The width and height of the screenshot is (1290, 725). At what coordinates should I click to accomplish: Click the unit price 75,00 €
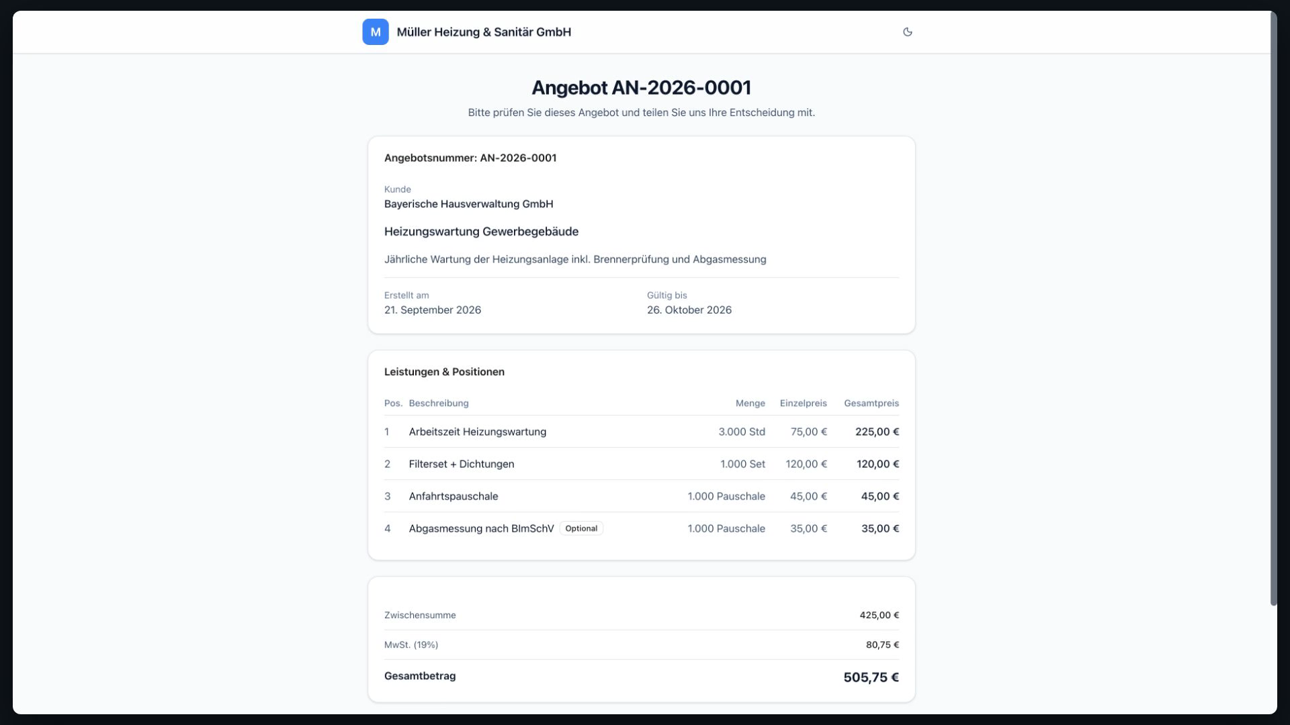(809, 432)
